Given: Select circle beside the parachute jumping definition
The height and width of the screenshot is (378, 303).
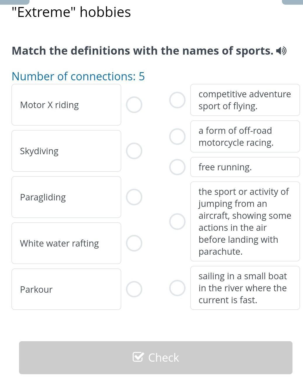Looking at the screenshot, I should point(177,221).
